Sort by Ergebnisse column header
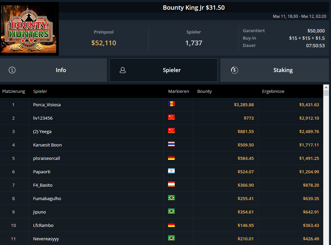Screen dimensions: 331x245 coord(273,91)
